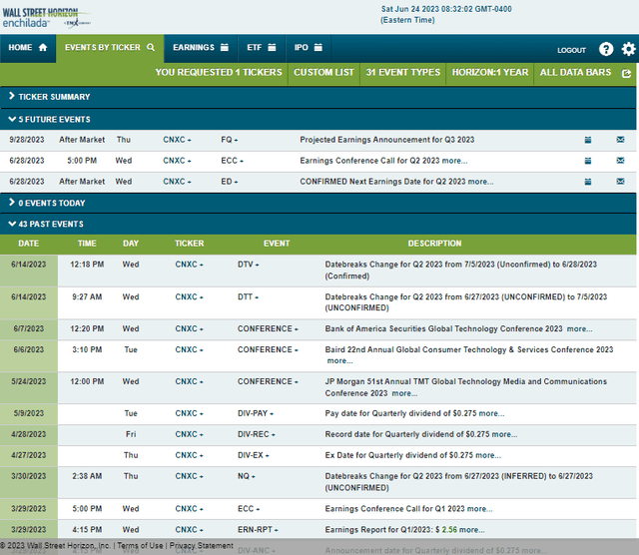Viewport: 639px width, 555px height.
Task: Click more link on Earnings Conference Call Q2 2023
Action: tap(455, 161)
